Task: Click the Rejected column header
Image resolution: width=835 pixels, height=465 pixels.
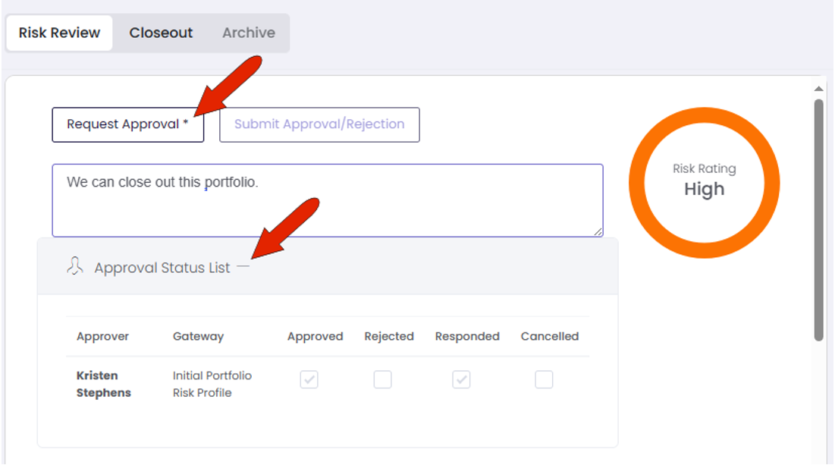Action: coord(389,337)
